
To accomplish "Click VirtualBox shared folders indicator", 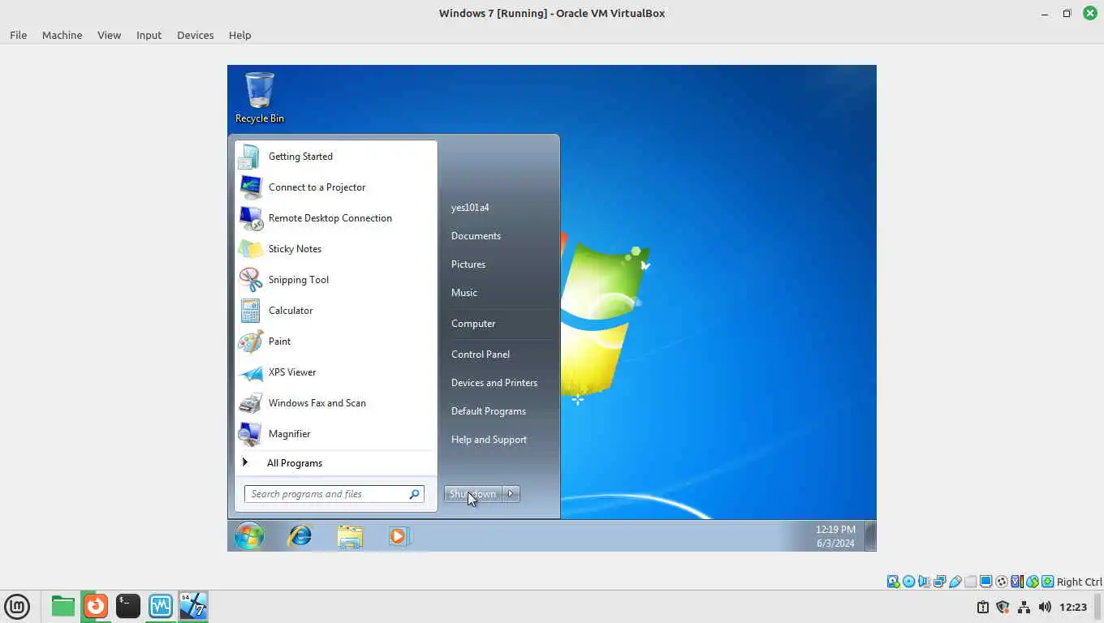I will pos(970,582).
